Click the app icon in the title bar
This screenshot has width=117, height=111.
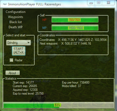tap(5, 4)
